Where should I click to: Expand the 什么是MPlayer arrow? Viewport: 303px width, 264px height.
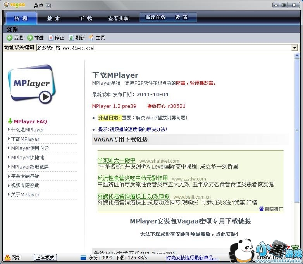click(9, 129)
